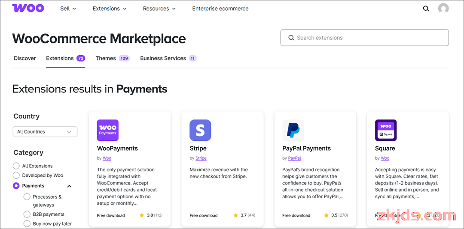Open the Stripe developer link
This screenshot has height=229, width=464.
click(201, 158)
